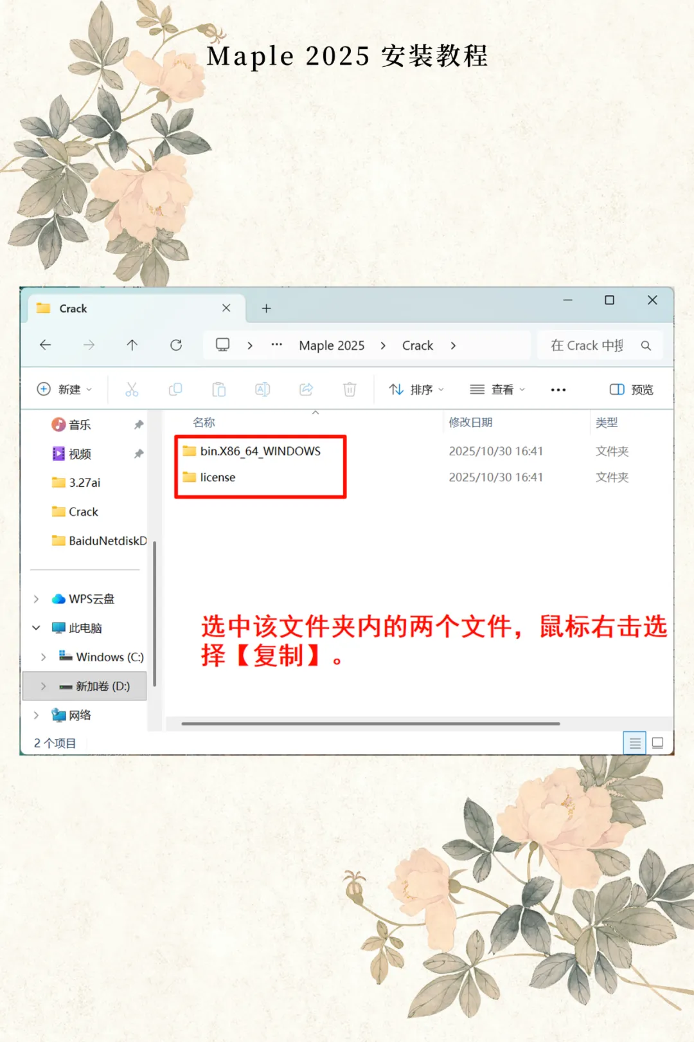
Task: Click the Delete trash icon
Action: click(350, 389)
